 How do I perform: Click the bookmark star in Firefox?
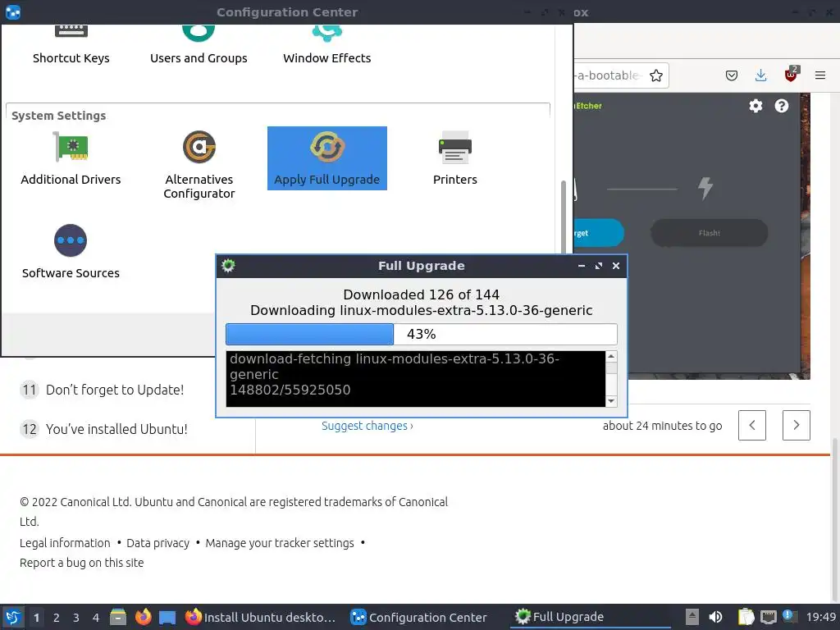click(x=655, y=75)
